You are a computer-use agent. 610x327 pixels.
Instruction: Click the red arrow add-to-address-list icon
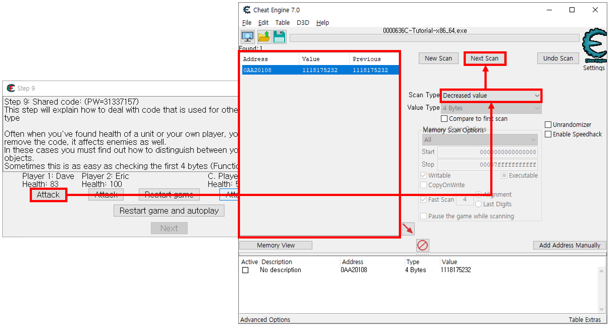point(408,229)
